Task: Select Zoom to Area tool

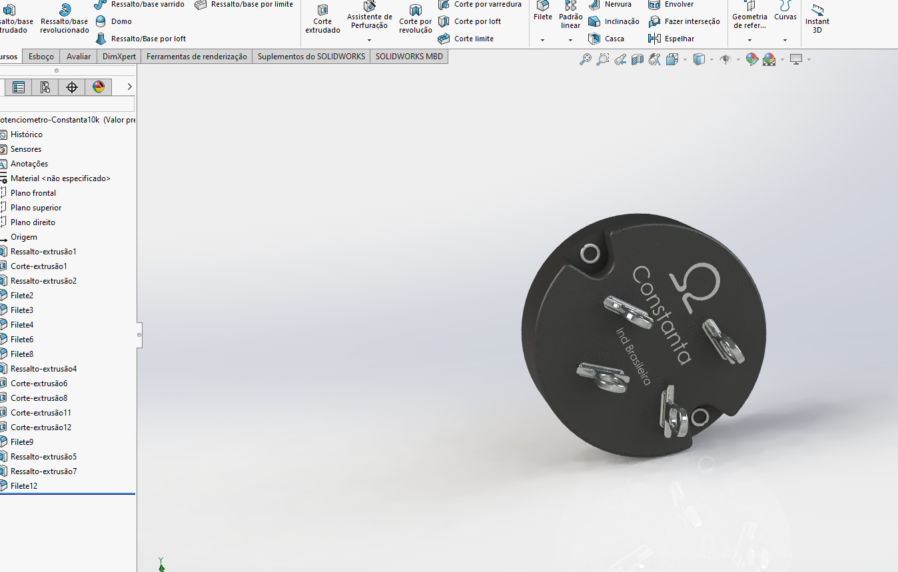Action: (x=603, y=60)
